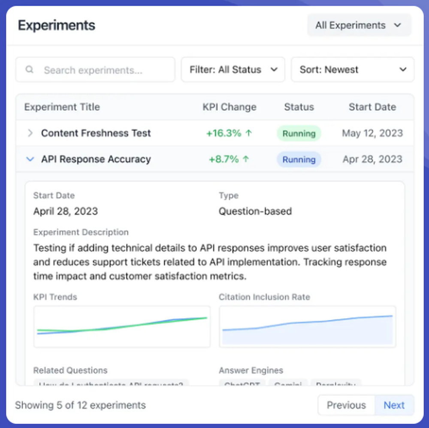Sort by the Experiment Title column header
The height and width of the screenshot is (428, 429).
tap(61, 107)
